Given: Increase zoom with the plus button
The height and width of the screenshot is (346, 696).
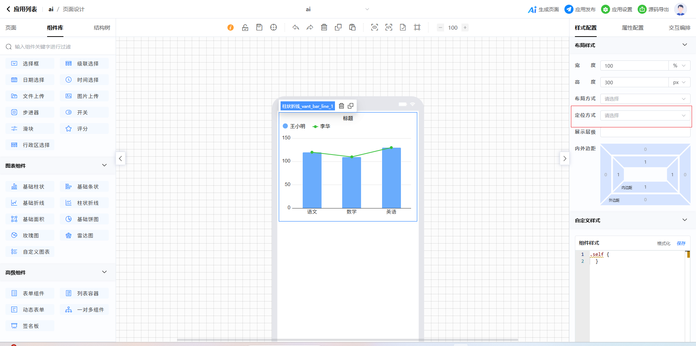Looking at the screenshot, I should (x=465, y=28).
